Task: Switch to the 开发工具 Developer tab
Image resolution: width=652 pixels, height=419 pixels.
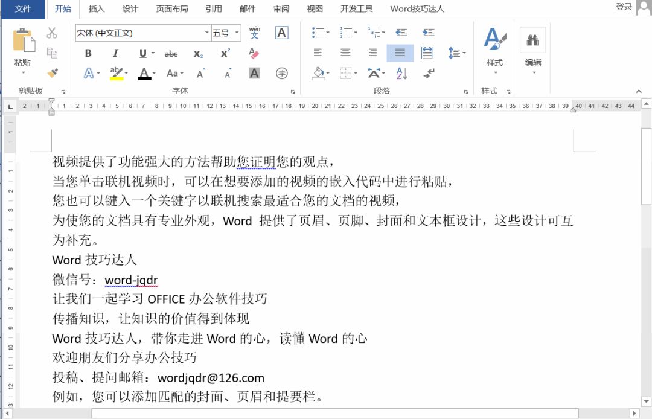Action: click(x=356, y=8)
